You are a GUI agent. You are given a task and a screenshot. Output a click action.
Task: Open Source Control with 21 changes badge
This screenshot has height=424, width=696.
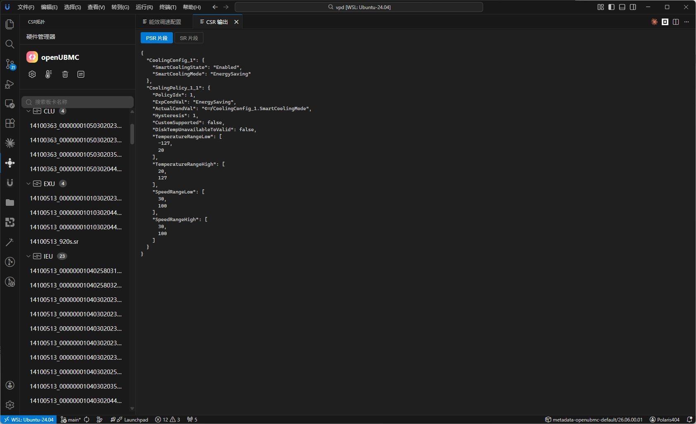point(10,64)
